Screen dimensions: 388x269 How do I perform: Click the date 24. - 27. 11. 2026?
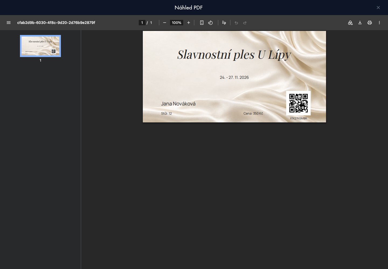234,77
